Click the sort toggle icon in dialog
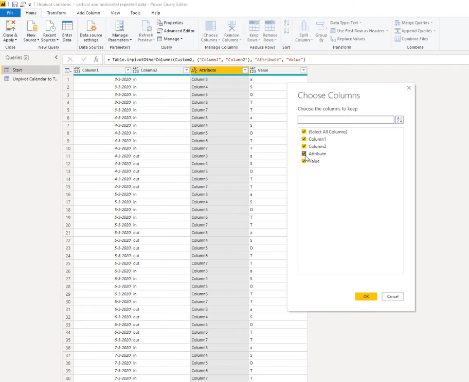This screenshot has width=469, height=382. 399,120
